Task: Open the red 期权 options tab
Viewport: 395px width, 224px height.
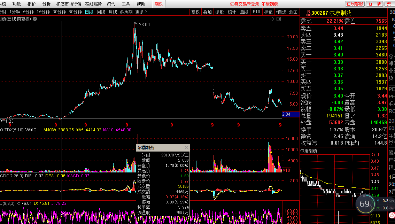Action: click(x=158, y=4)
